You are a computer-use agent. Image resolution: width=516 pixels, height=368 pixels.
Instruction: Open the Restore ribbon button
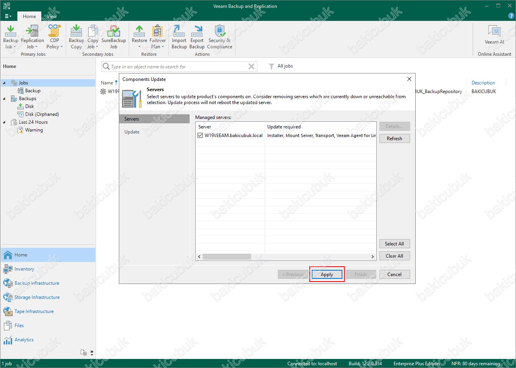pos(139,37)
